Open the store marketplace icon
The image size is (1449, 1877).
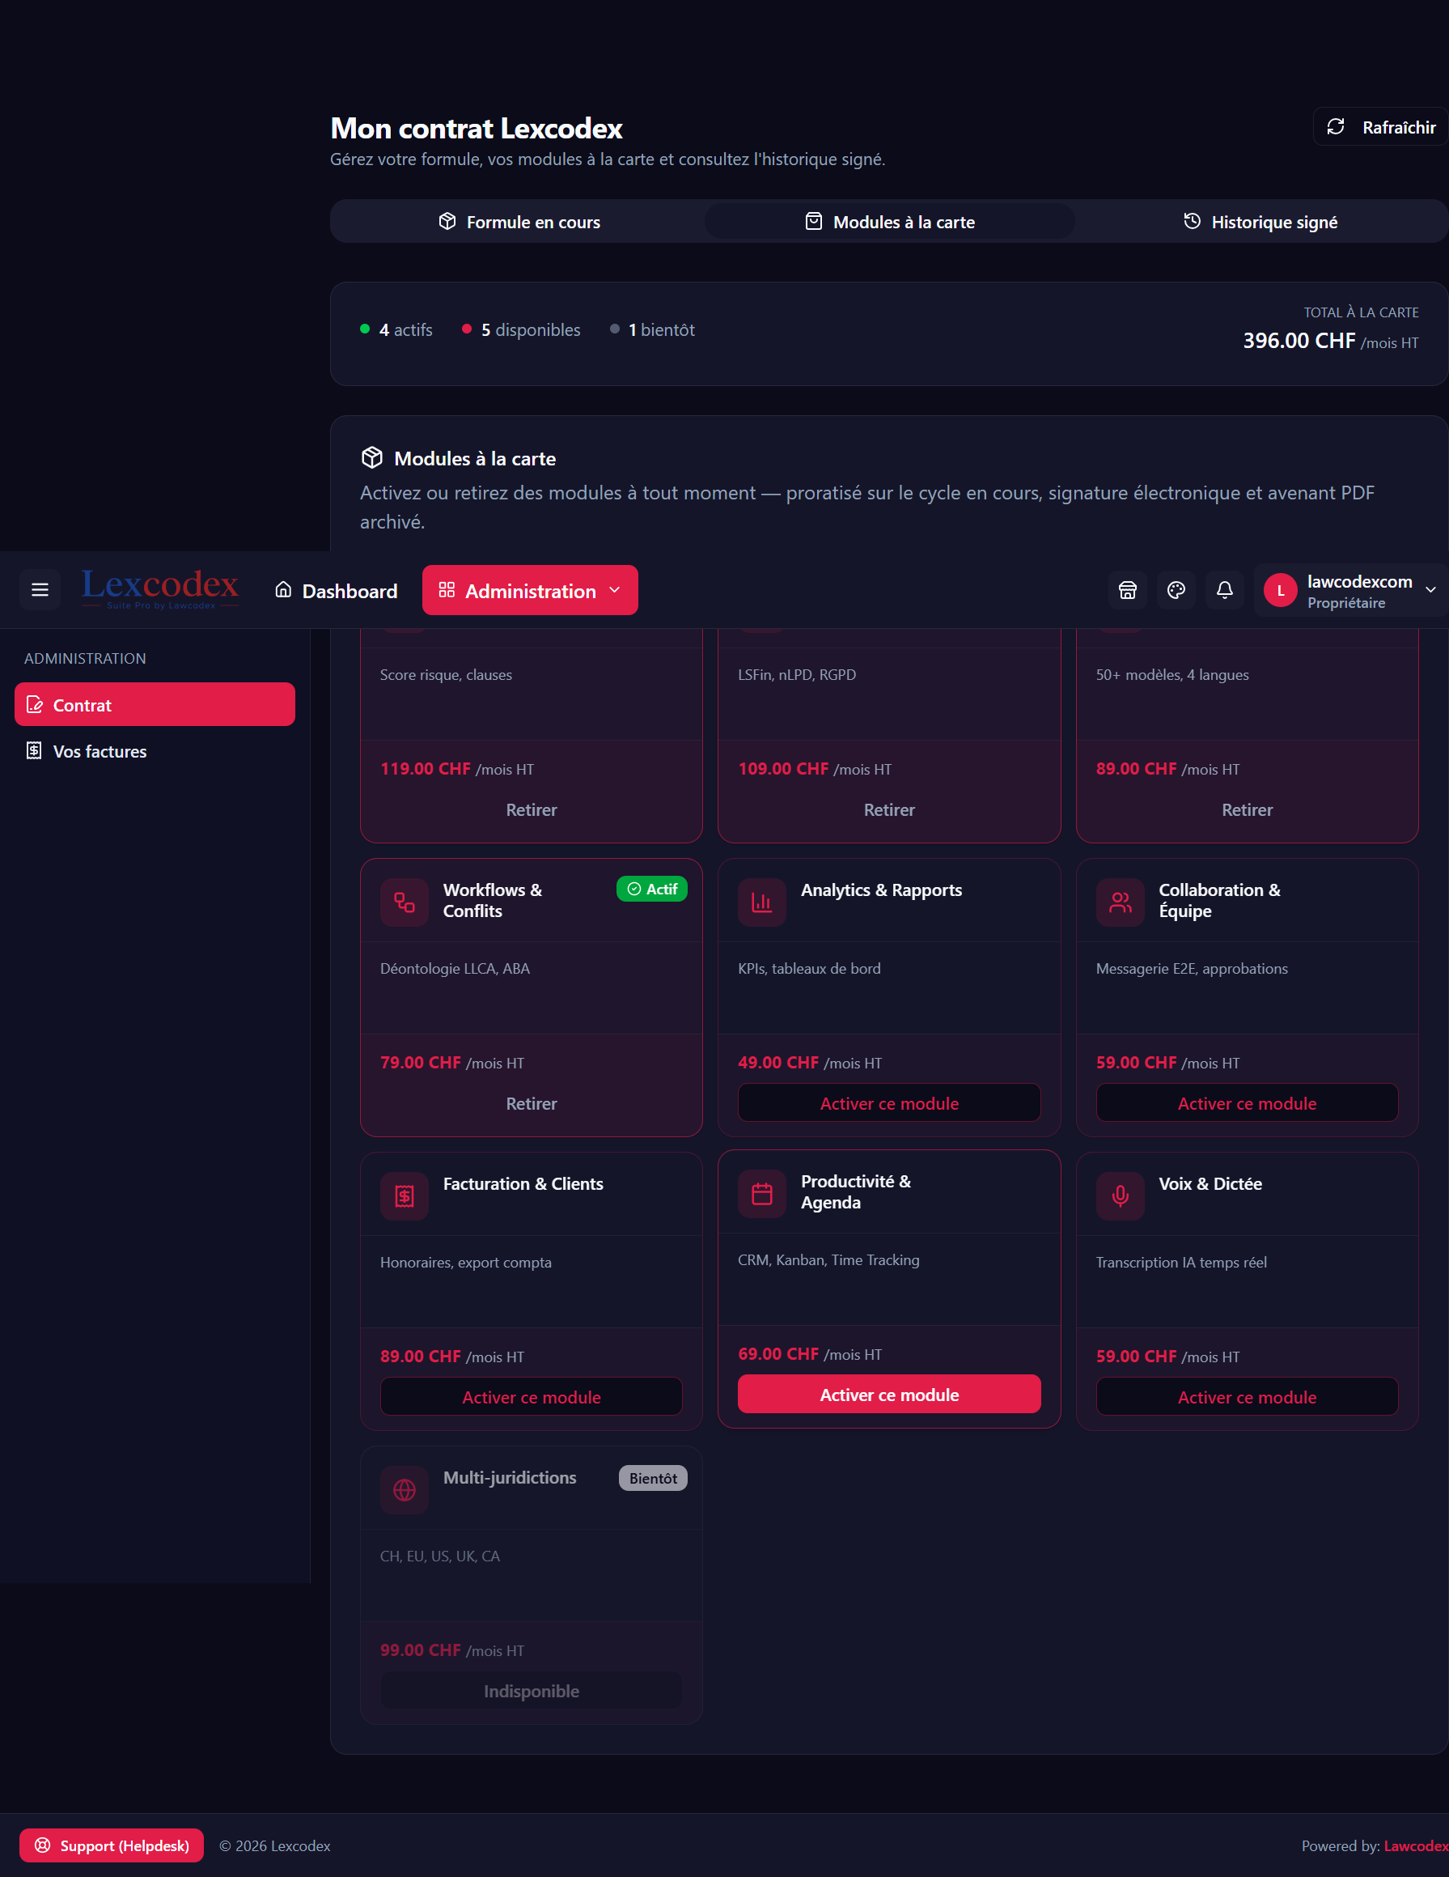1127,589
